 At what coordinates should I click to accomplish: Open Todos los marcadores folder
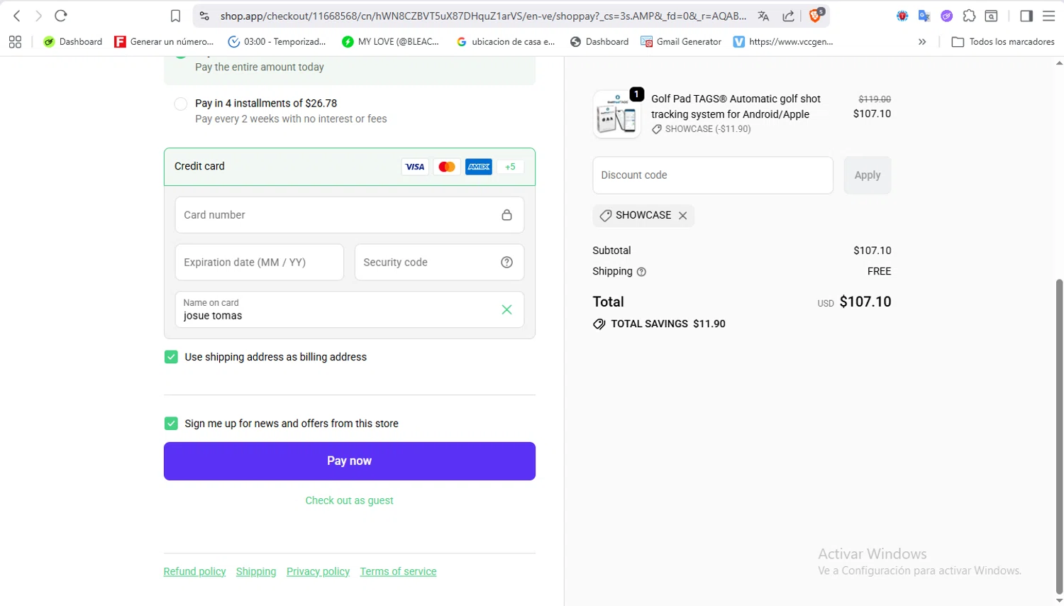(1003, 42)
